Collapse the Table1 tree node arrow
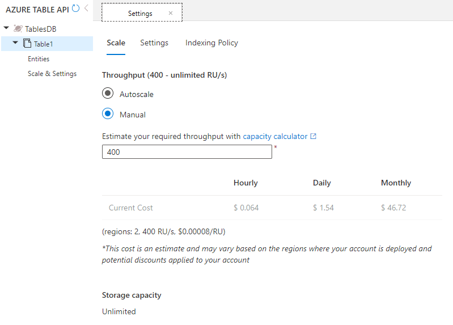 [15, 43]
